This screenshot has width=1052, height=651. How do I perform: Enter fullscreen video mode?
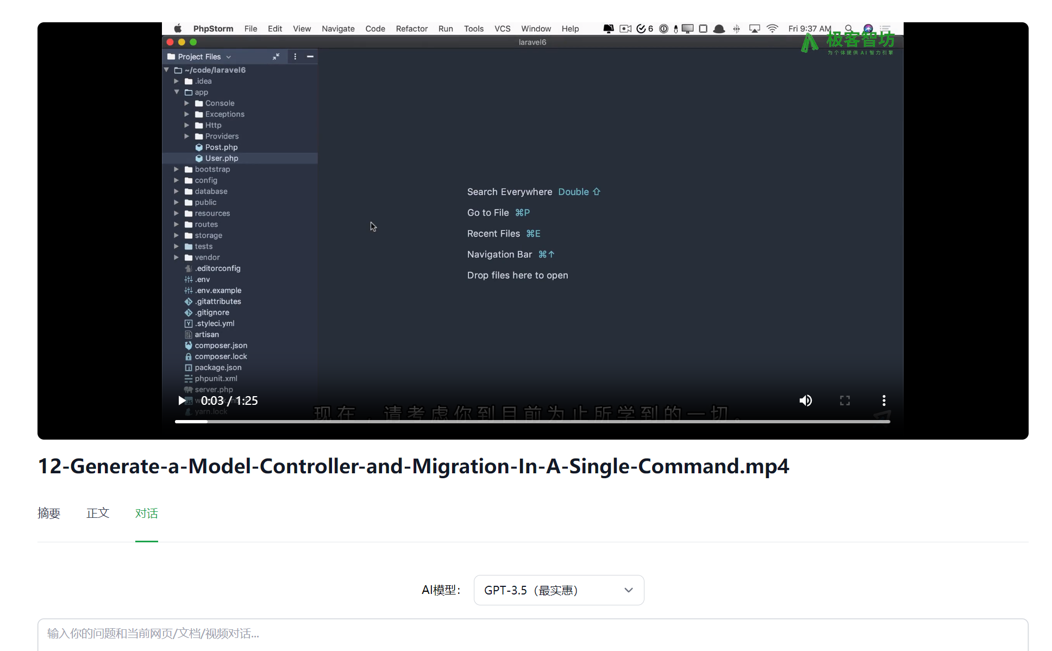[x=845, y=400]
